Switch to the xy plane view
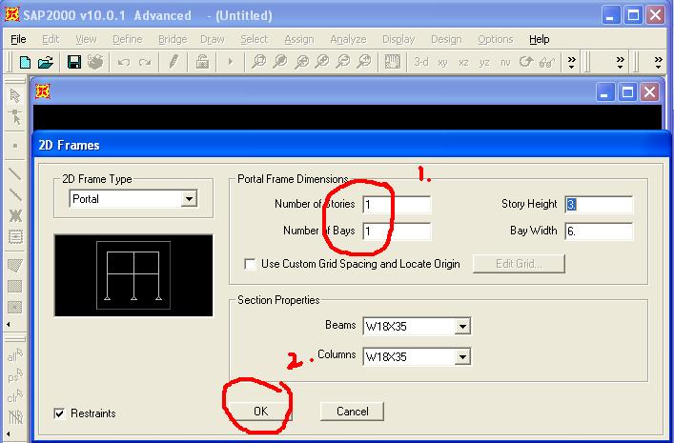 pos(442,63)
